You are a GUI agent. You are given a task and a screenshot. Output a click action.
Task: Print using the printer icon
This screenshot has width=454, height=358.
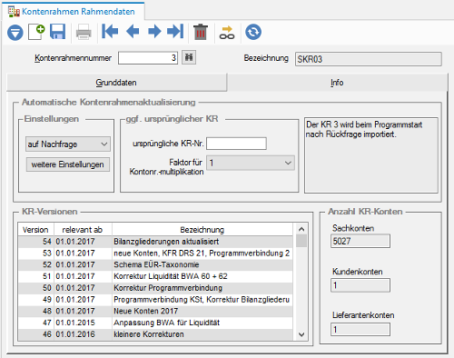(x=84, y=32)
